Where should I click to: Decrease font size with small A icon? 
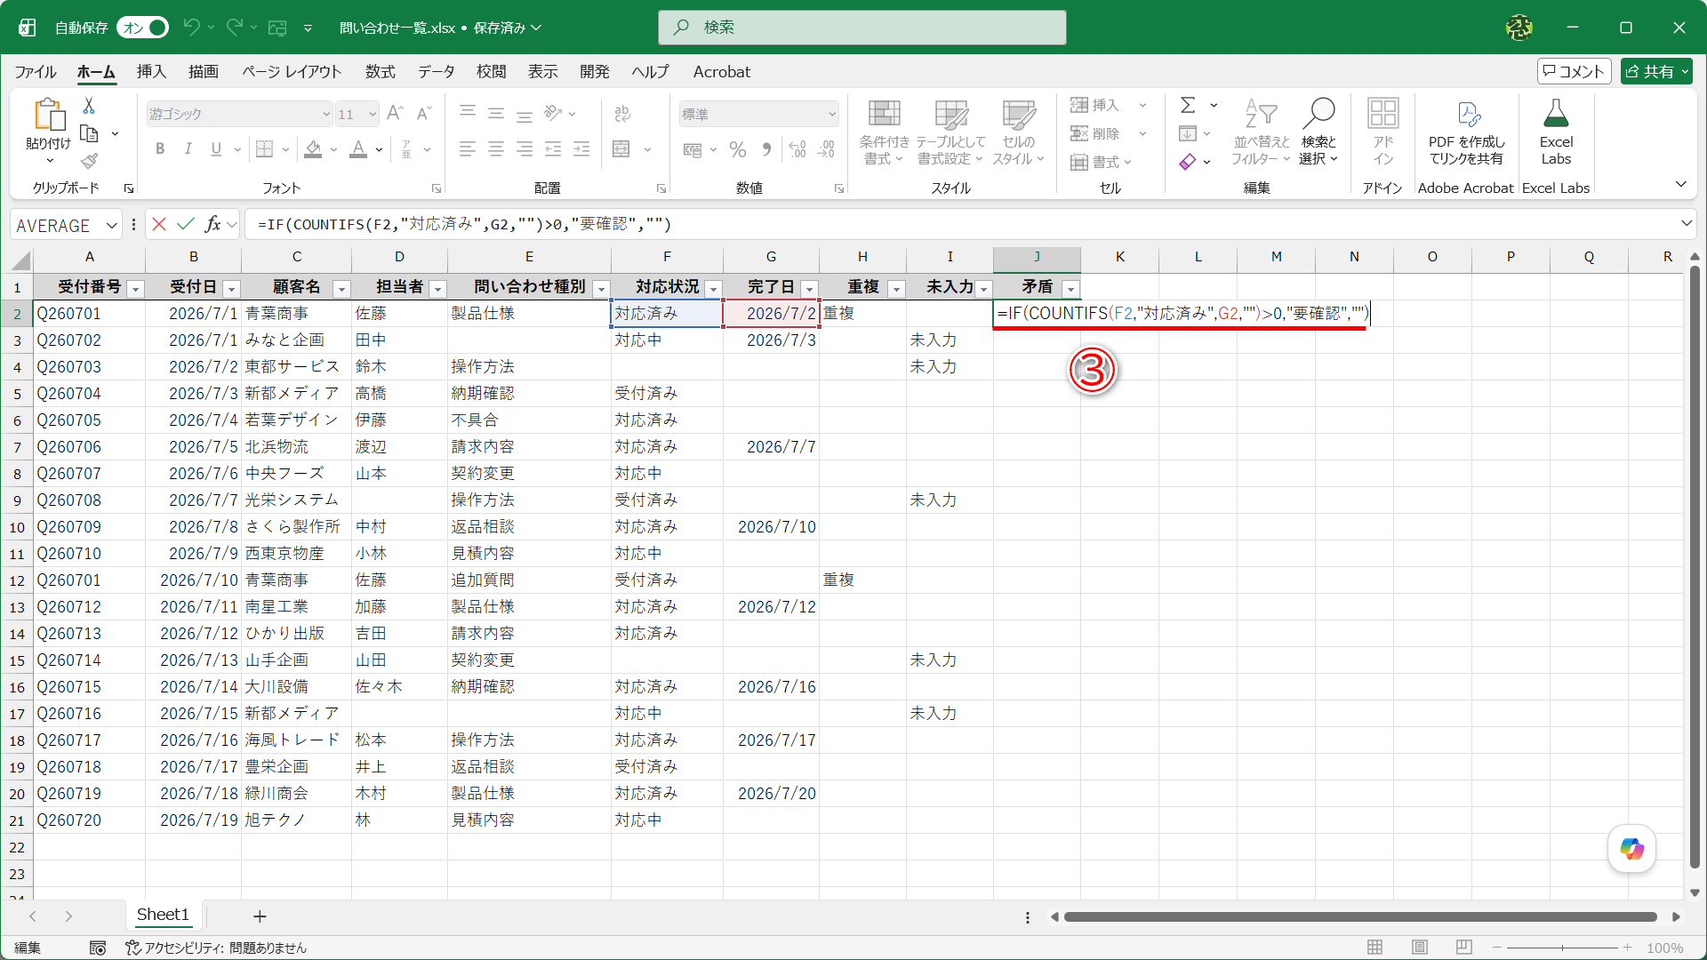pyautogui.click(x=424, y=113)
